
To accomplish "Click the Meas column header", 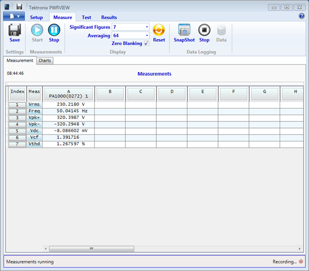I will pyautogui.click(x=34, y=94).
